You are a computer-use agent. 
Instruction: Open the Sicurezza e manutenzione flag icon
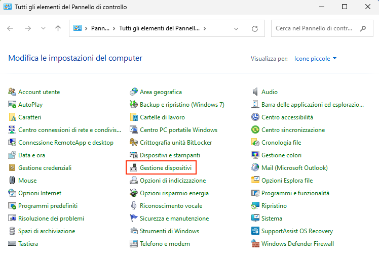click(134, 219)
